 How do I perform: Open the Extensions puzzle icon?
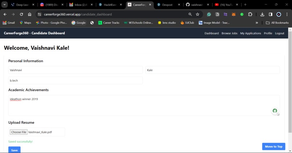[x=250, y=14]
